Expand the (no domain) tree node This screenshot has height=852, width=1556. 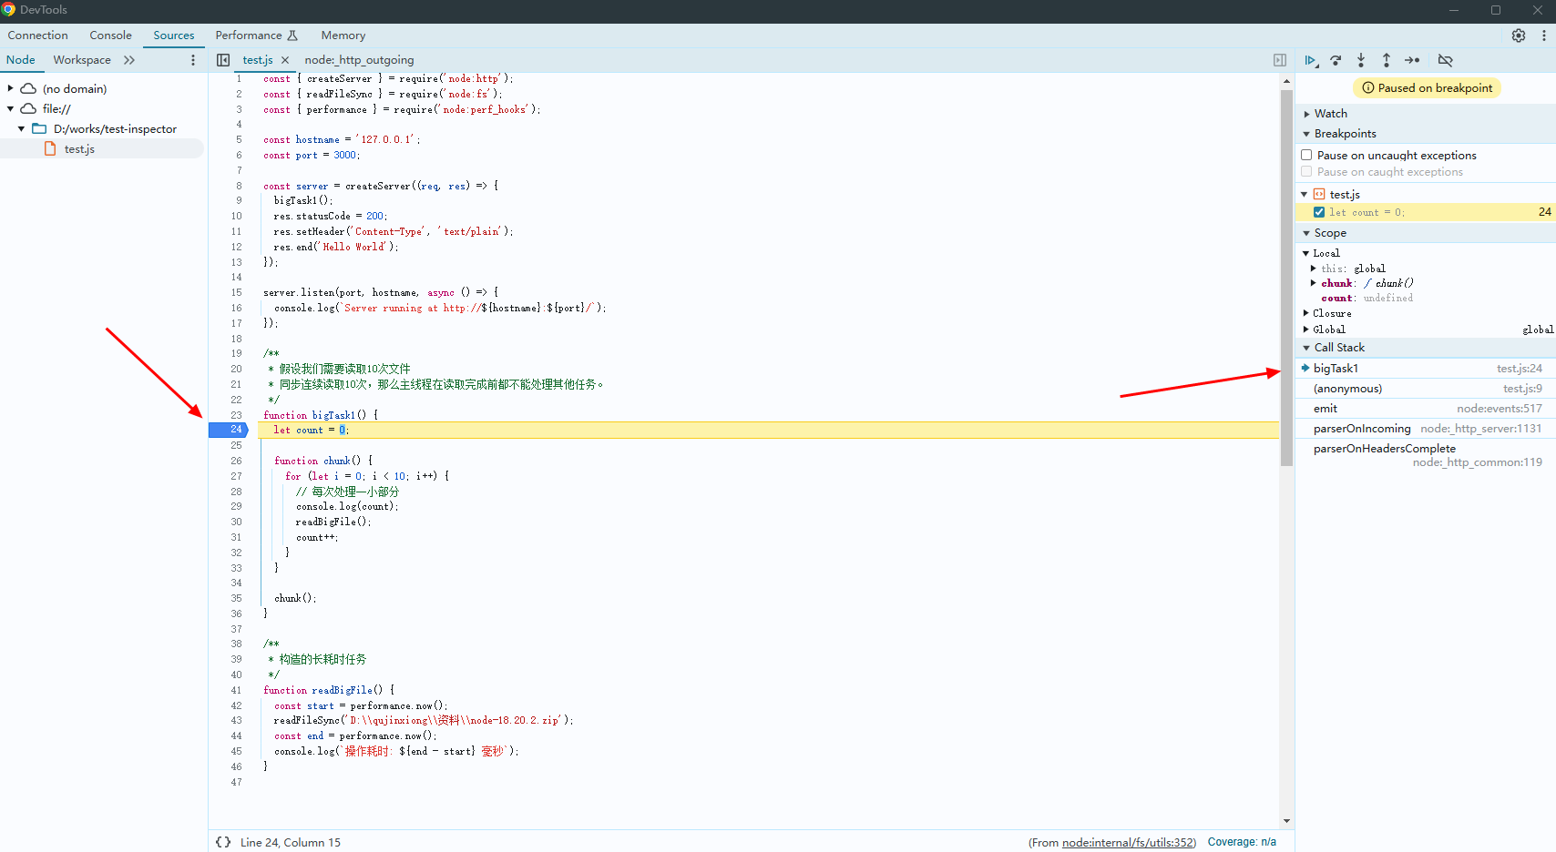(11, 88)
